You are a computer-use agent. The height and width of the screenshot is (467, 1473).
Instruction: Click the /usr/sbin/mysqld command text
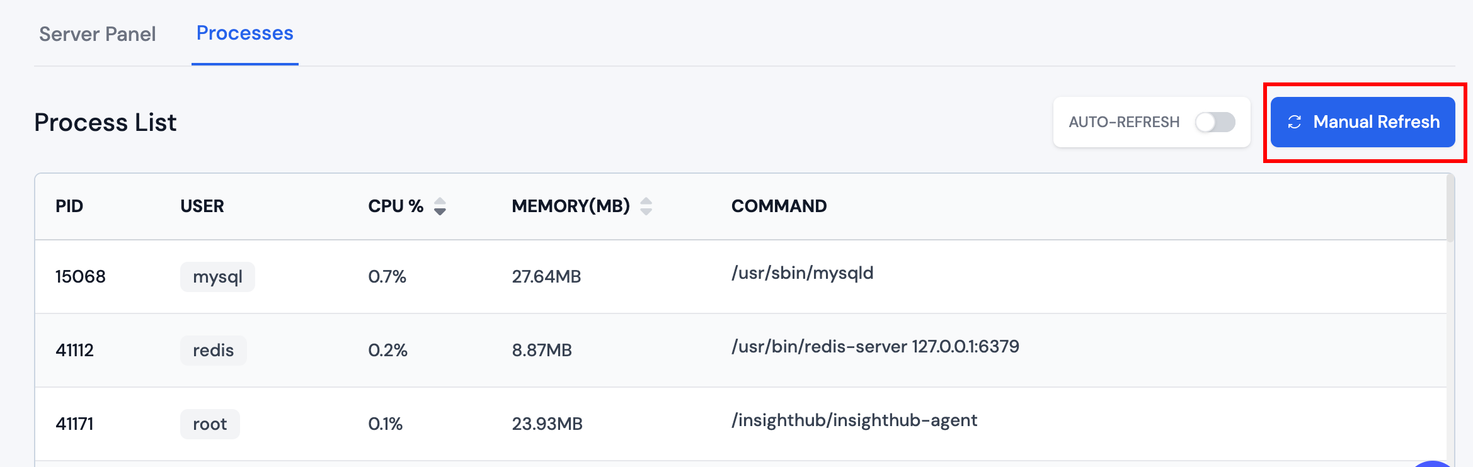pyautogui.click(x=802, y=273)
